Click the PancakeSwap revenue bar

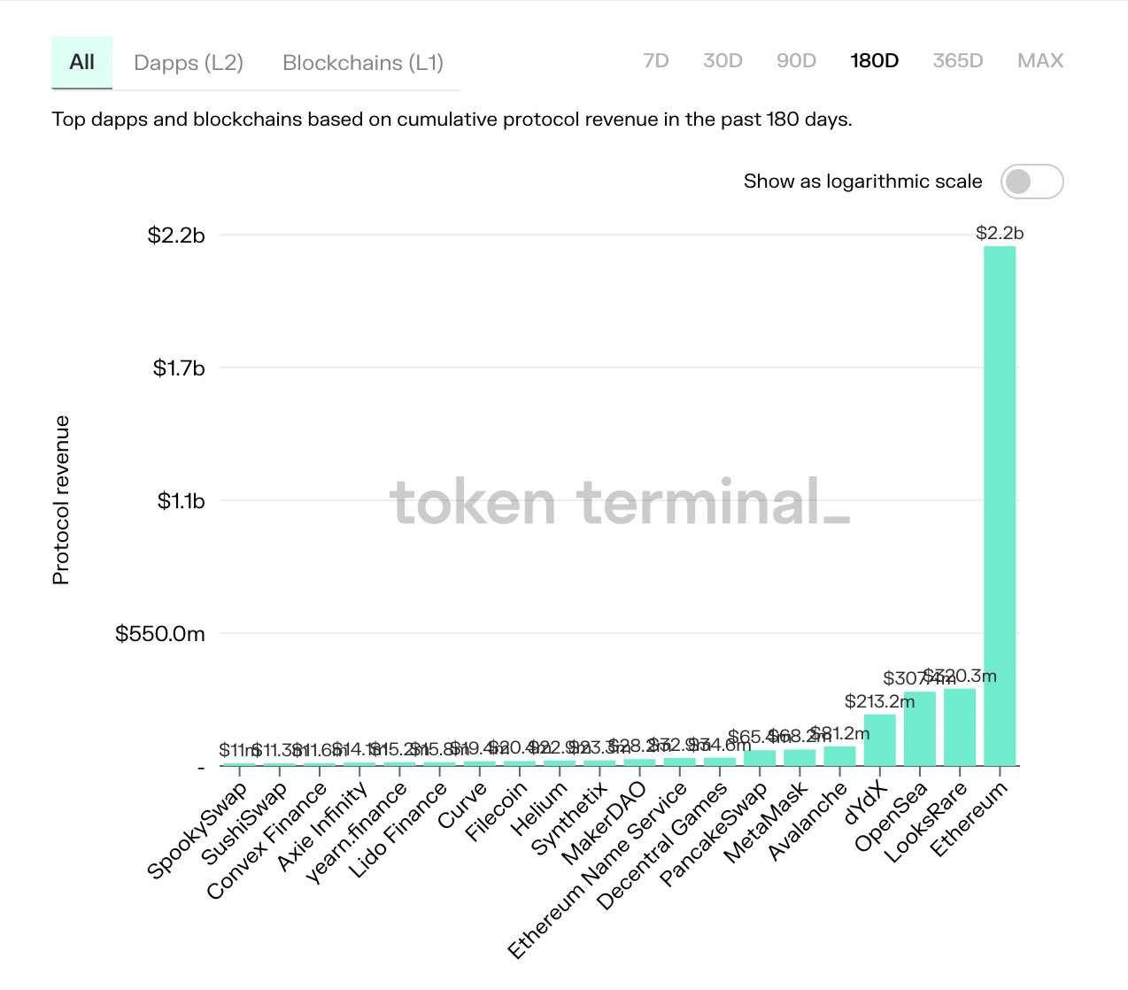tap(760, 758)
